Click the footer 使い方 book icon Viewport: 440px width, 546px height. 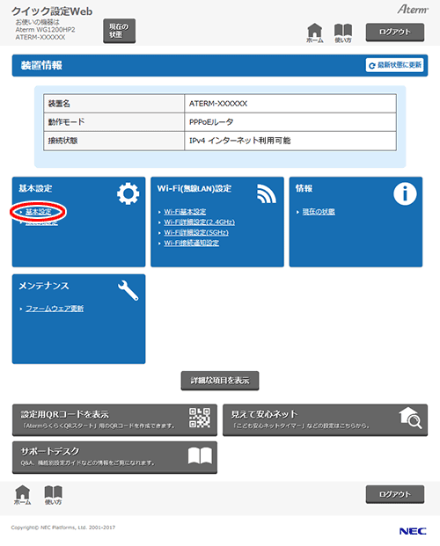point(54,495)
